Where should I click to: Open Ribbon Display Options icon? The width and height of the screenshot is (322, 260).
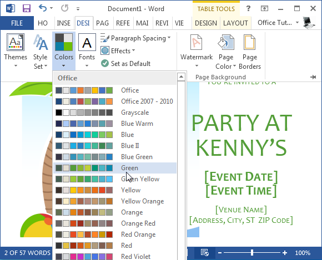click(x=264, y=8)
